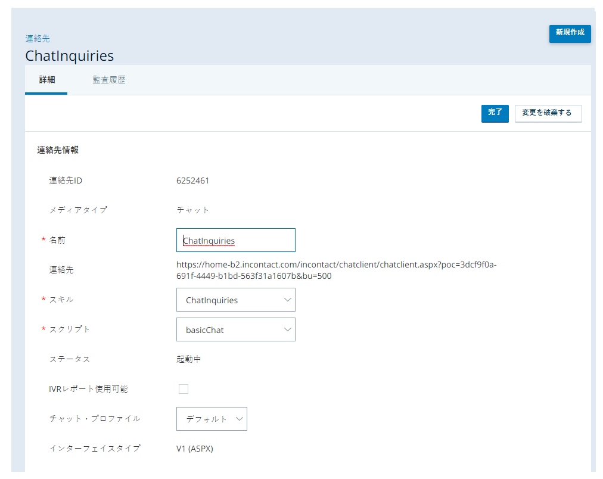Open the スクリプト dropdown showing basicChat

coord(236,329)
